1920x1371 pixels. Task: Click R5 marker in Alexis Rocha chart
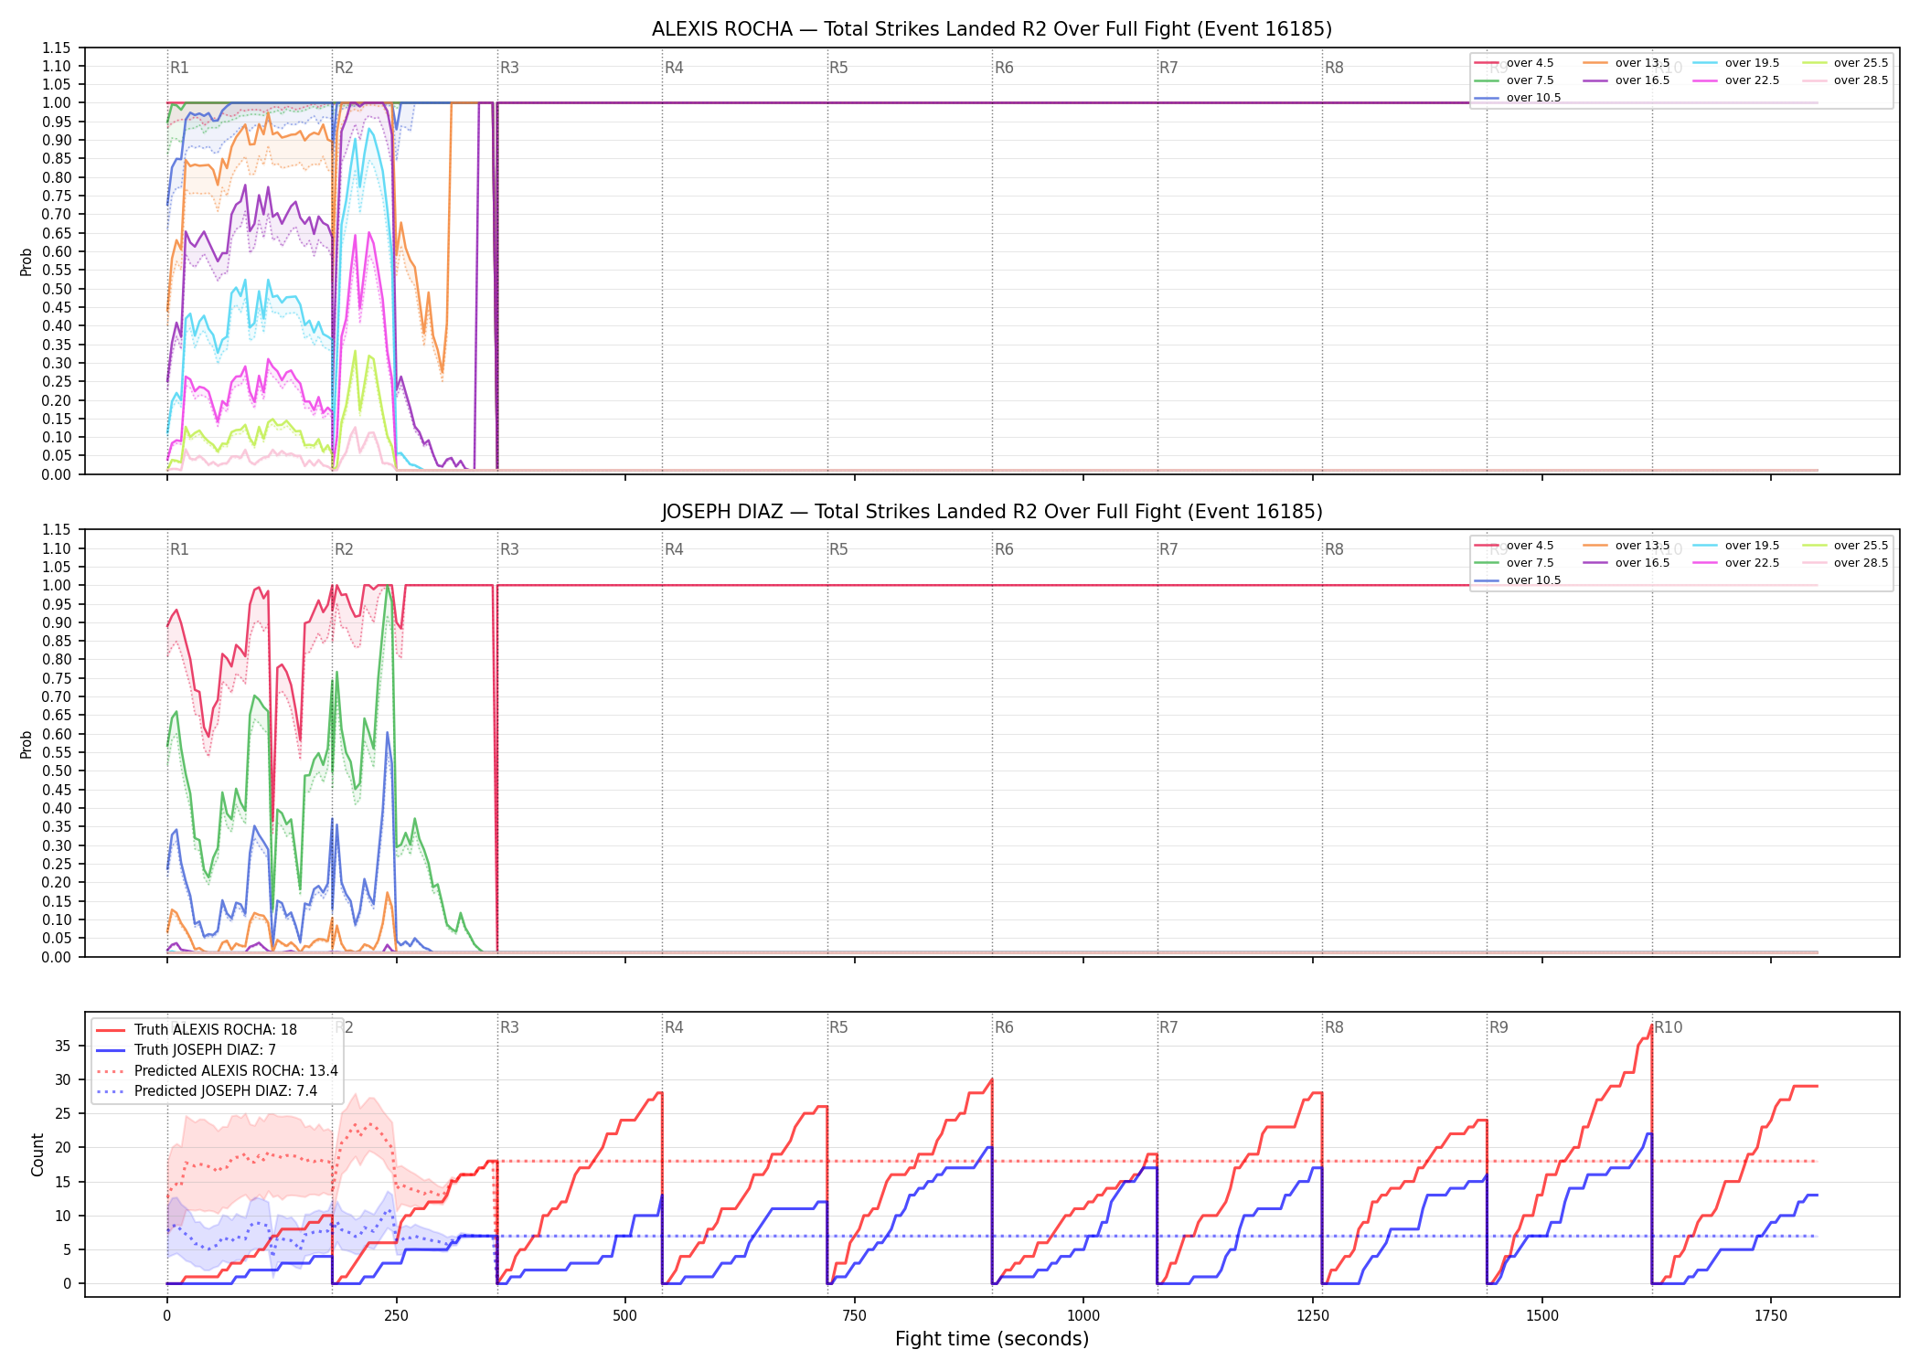coord(838,68)
